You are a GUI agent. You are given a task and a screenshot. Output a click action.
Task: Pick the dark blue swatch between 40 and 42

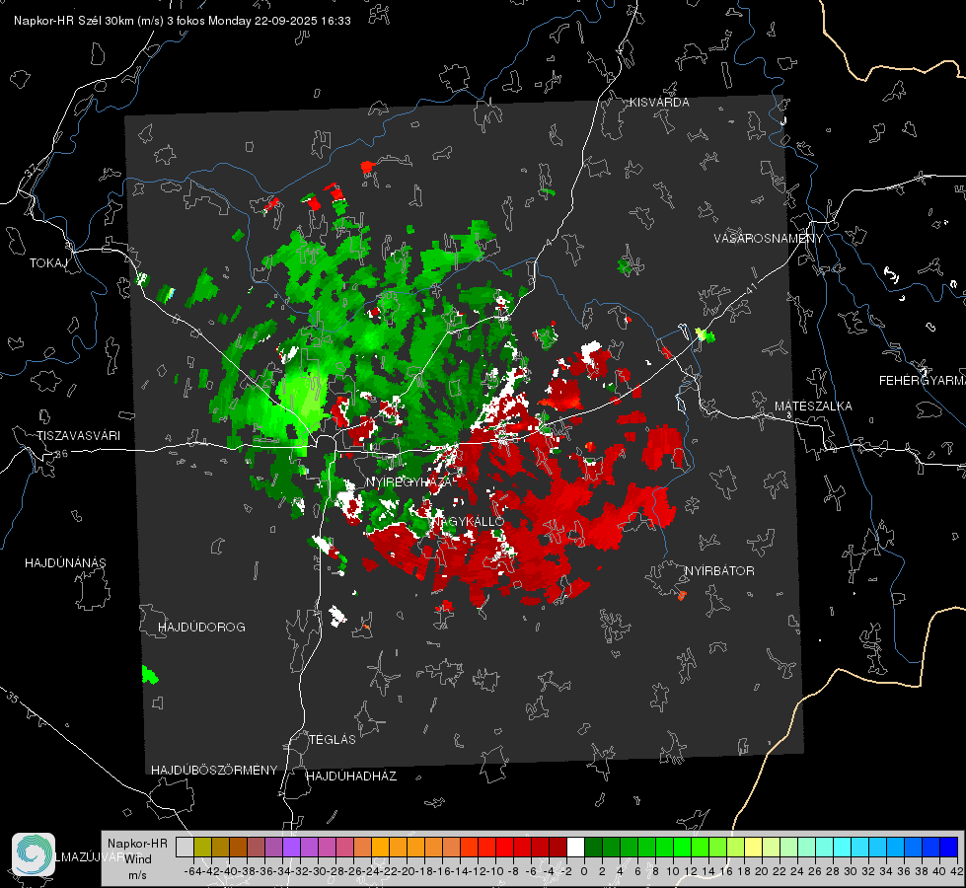click(x=949, y=847)
